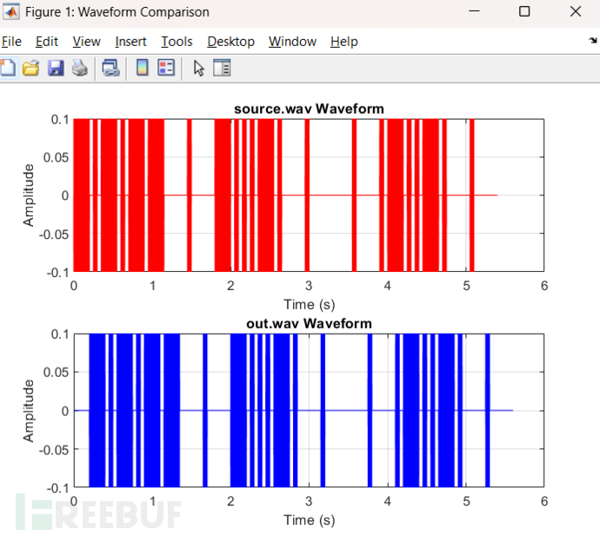Click the Time (s) label under out.wav plot
This screenshot has width=600, height=536.
[310, 520]
